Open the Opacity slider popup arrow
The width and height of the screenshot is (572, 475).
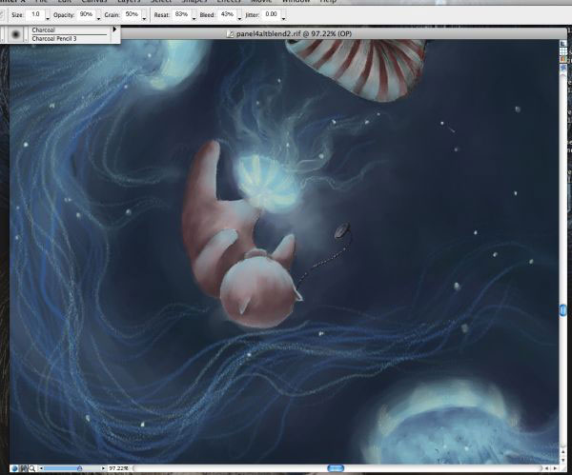98,17
